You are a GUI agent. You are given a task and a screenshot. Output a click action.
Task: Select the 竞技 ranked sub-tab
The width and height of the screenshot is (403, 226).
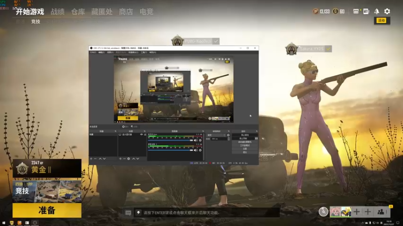coord(36,22)
